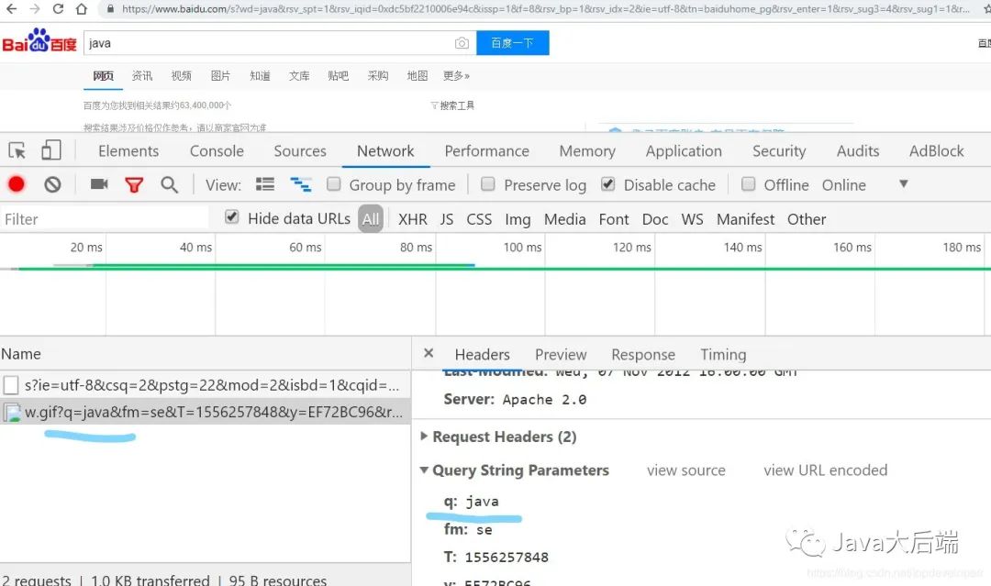The height and width of the screenshot is (586, 991).
Task: Activate the inspect element picker icon
Action: point(17,150)
